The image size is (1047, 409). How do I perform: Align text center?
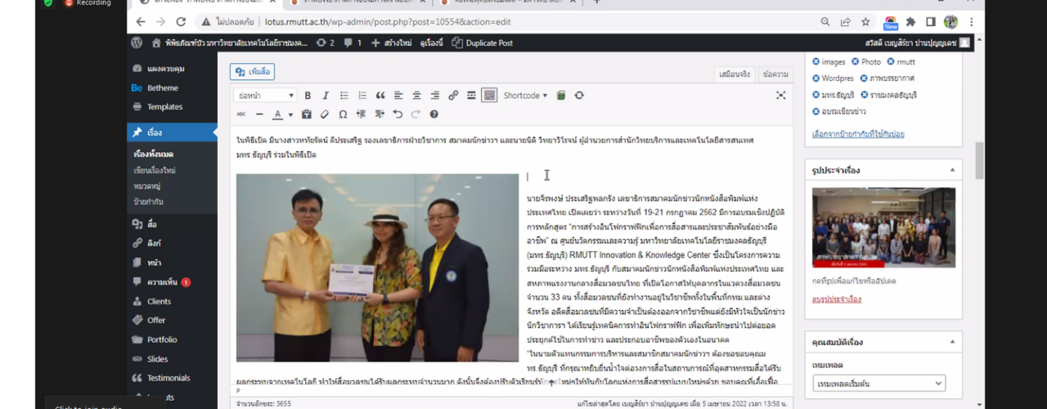(x=416, y=96)
